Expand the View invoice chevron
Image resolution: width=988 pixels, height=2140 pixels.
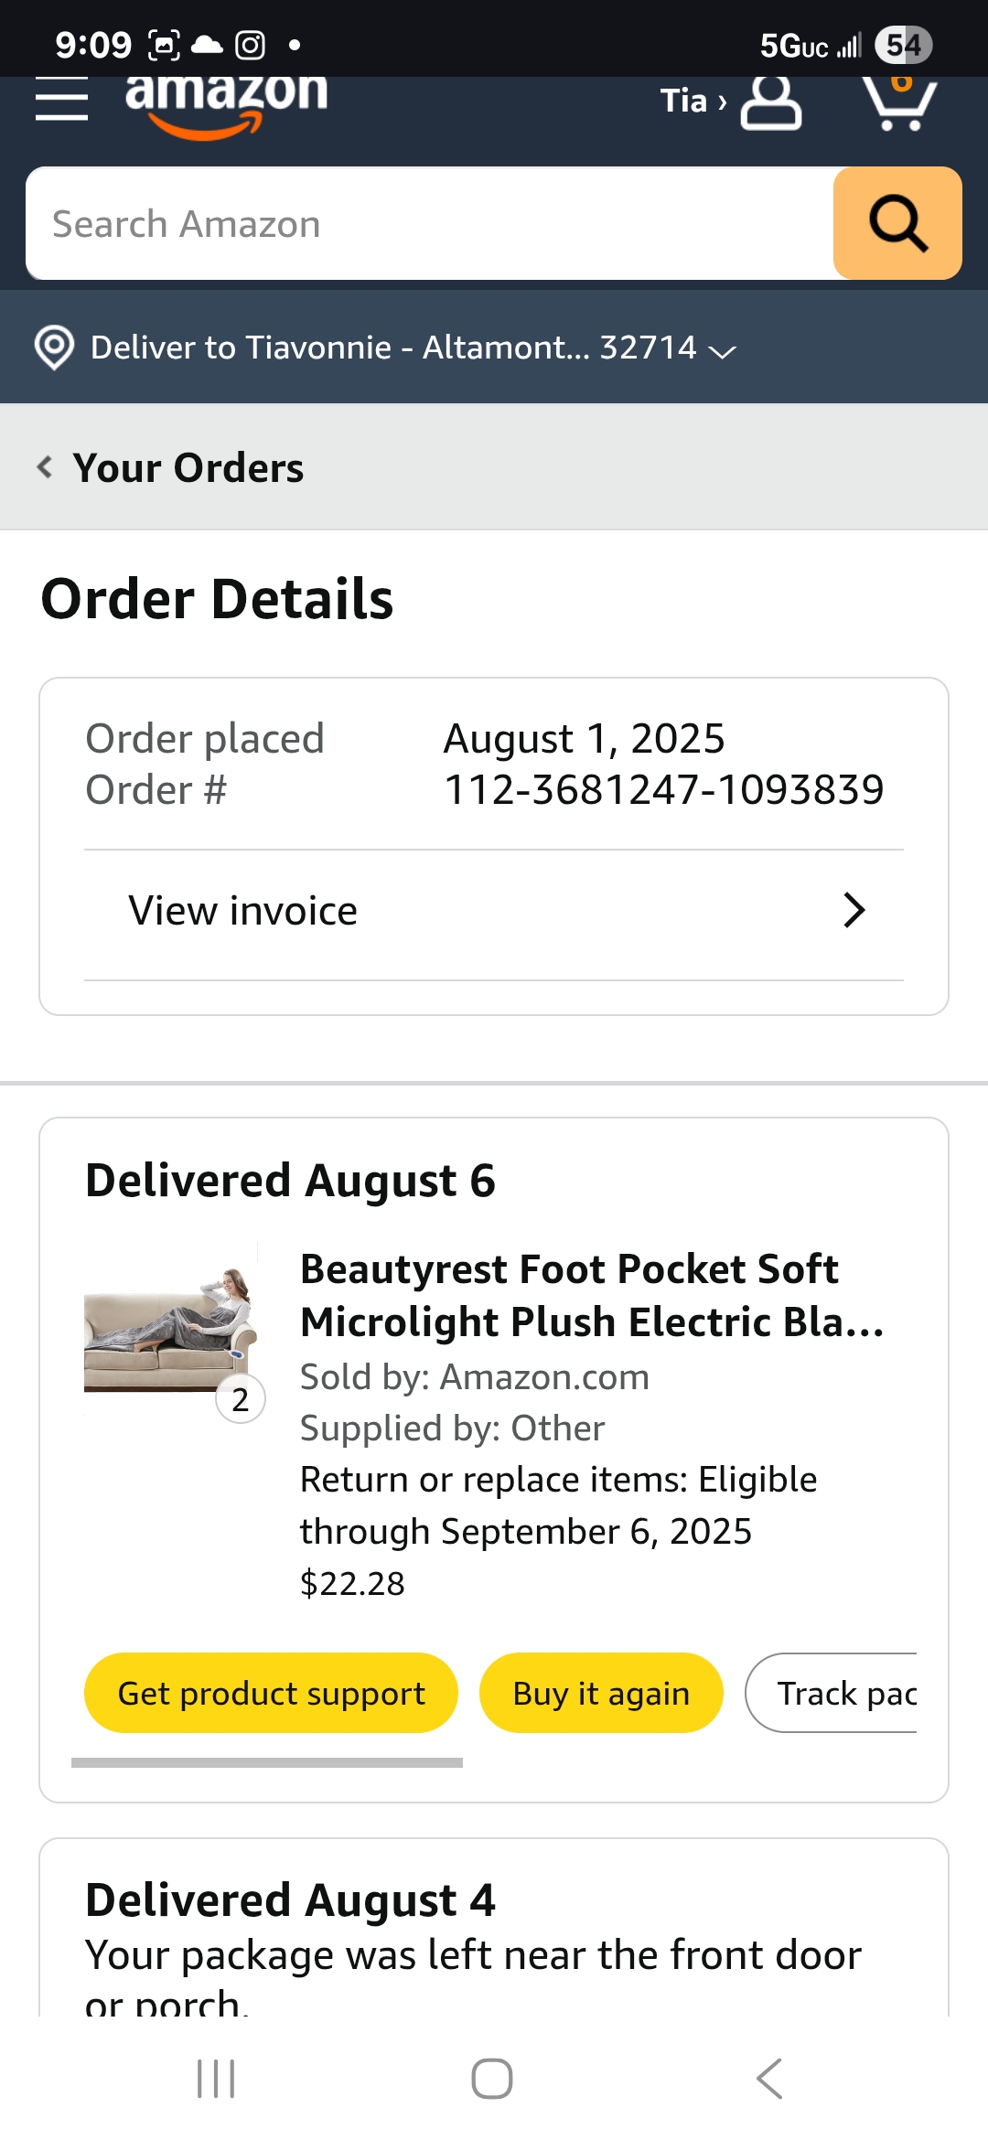(854, 910)
